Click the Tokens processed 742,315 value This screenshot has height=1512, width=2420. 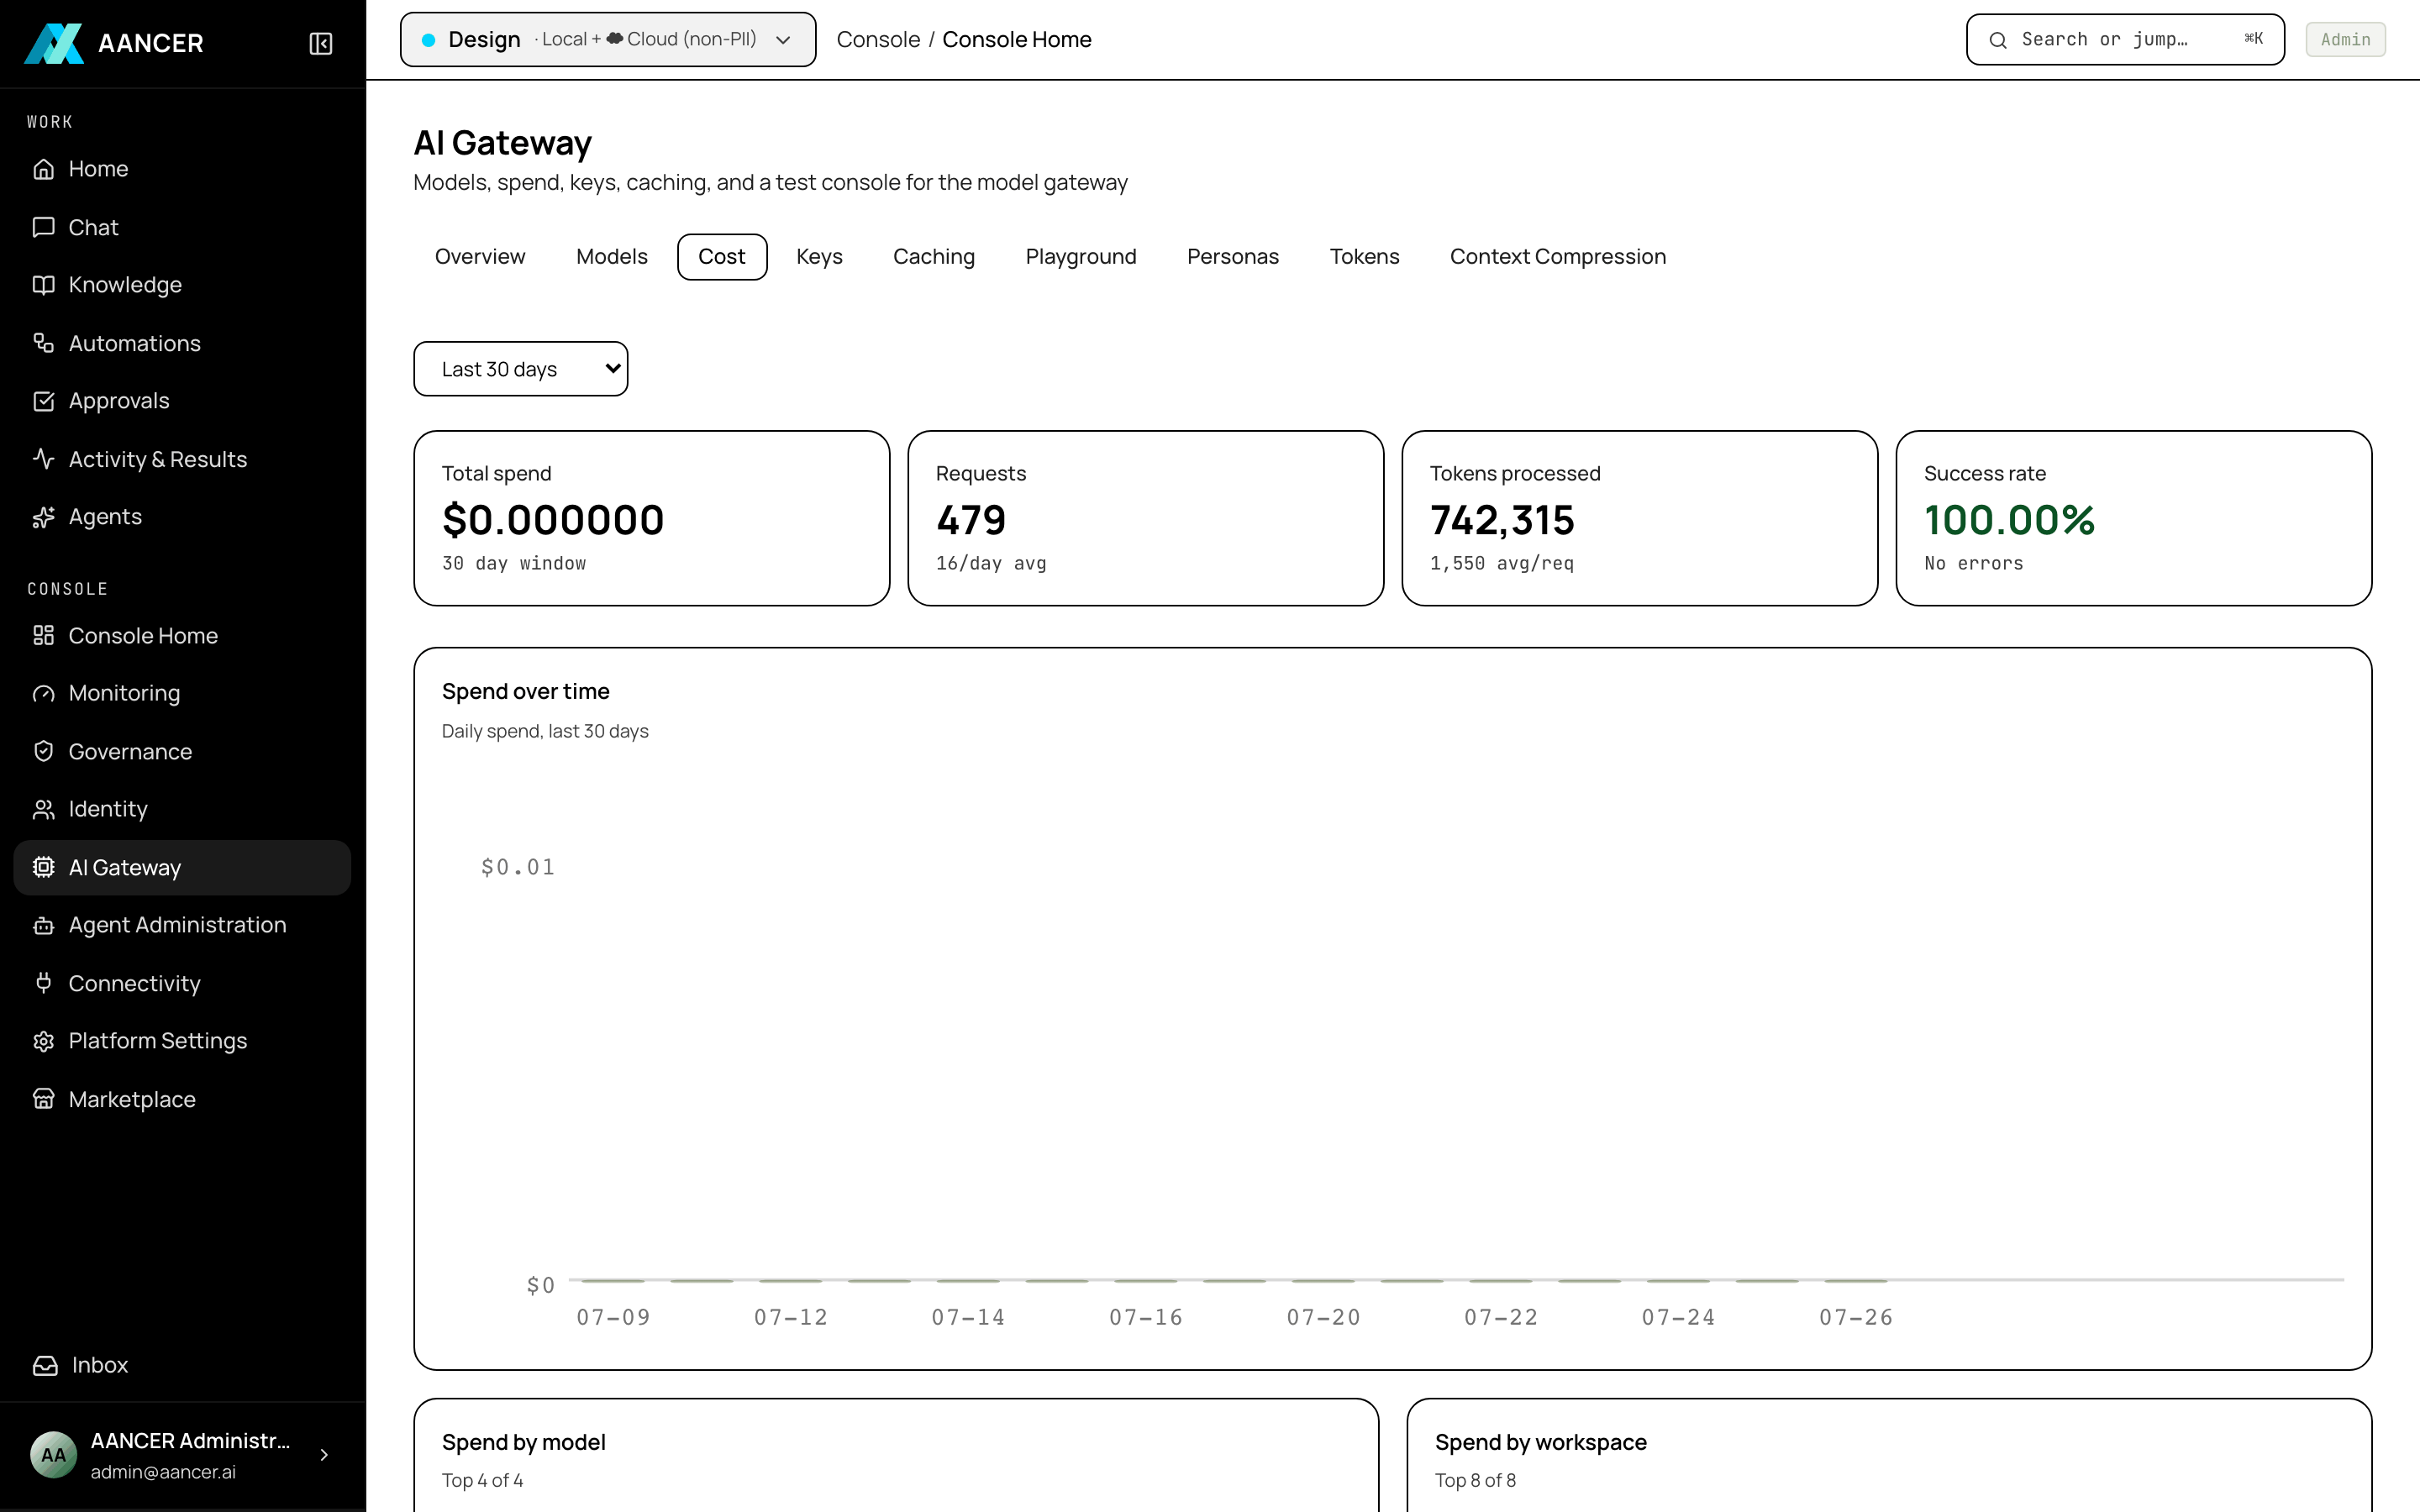pos(1502,520)
